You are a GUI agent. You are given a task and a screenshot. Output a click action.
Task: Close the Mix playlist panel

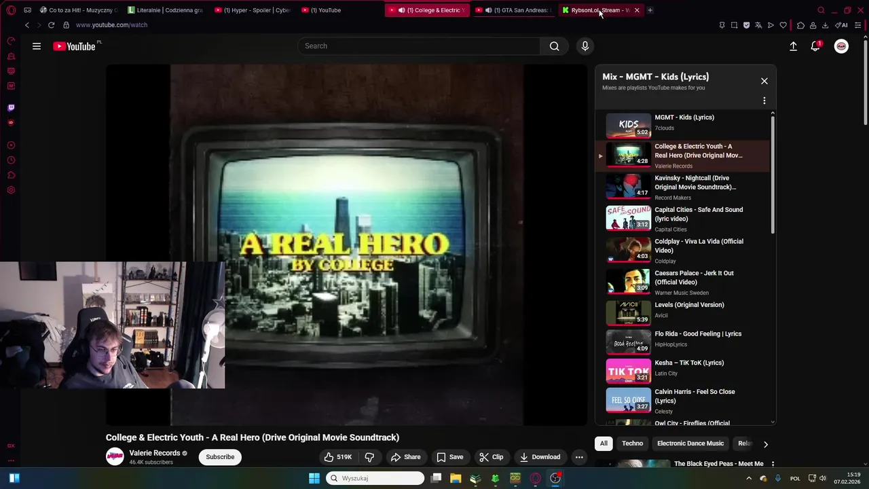pos(764,81)
